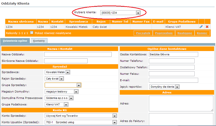Select the Ustawienia ogólne tab
The image size is (216, 126).
[x=15, y=41]
